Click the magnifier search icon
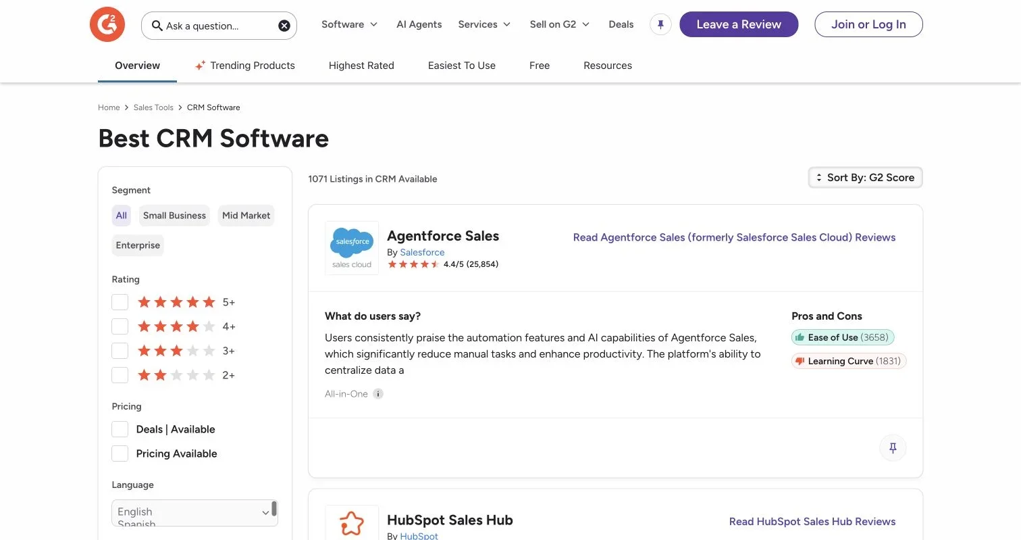The image size is (1021, 540). click(157, 26)
